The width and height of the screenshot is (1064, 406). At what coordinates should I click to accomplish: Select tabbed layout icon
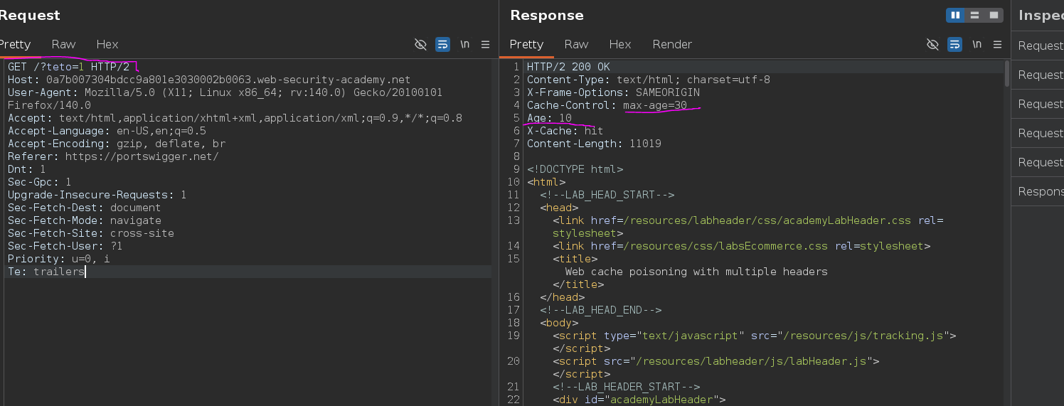[x=994, y=15]
